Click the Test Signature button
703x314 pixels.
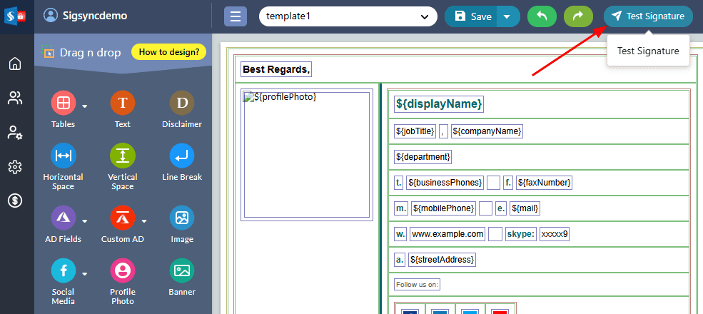[x=648, y=16]
